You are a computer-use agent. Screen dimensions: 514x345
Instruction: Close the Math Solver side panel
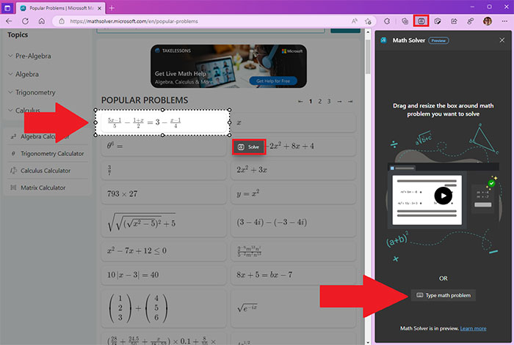click(x=502, y=40)
